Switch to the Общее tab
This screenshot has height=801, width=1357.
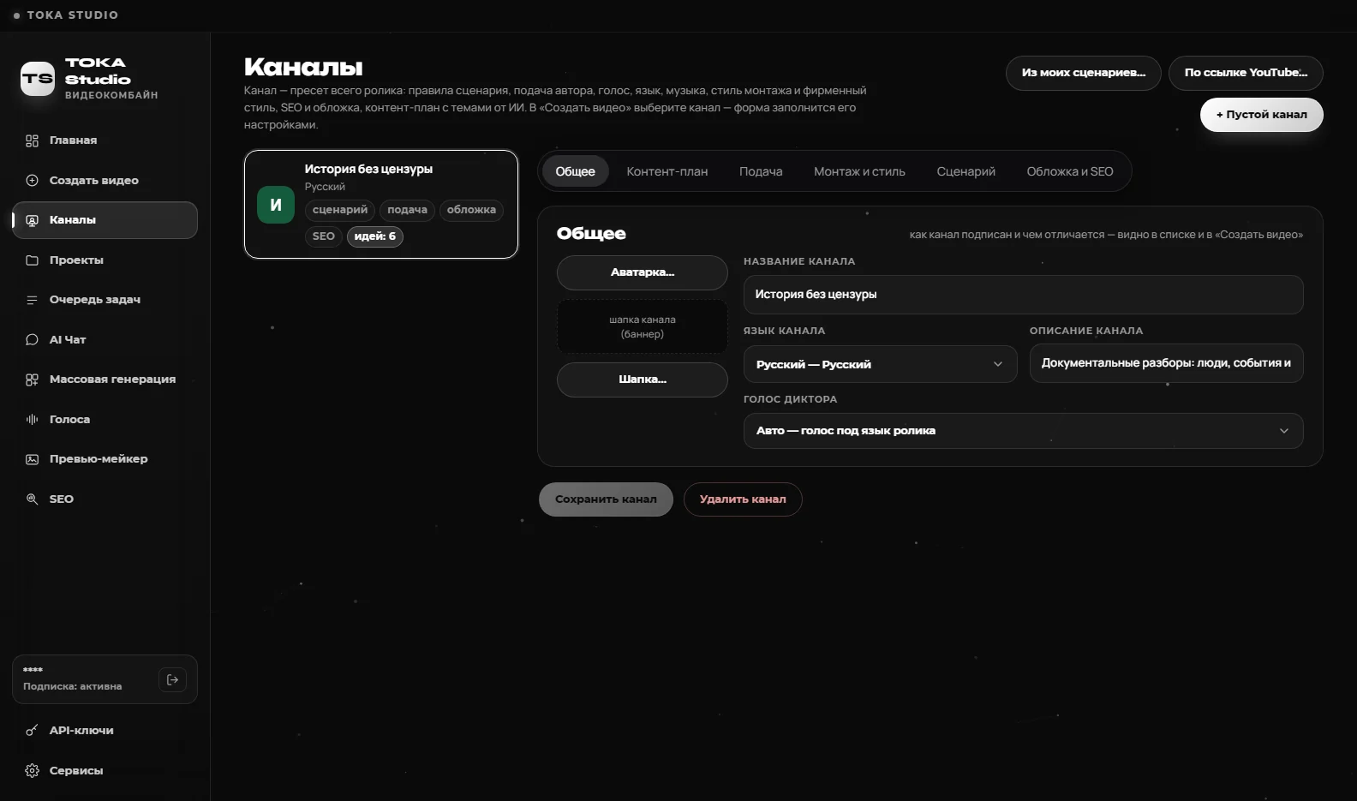tap(575, 171)
